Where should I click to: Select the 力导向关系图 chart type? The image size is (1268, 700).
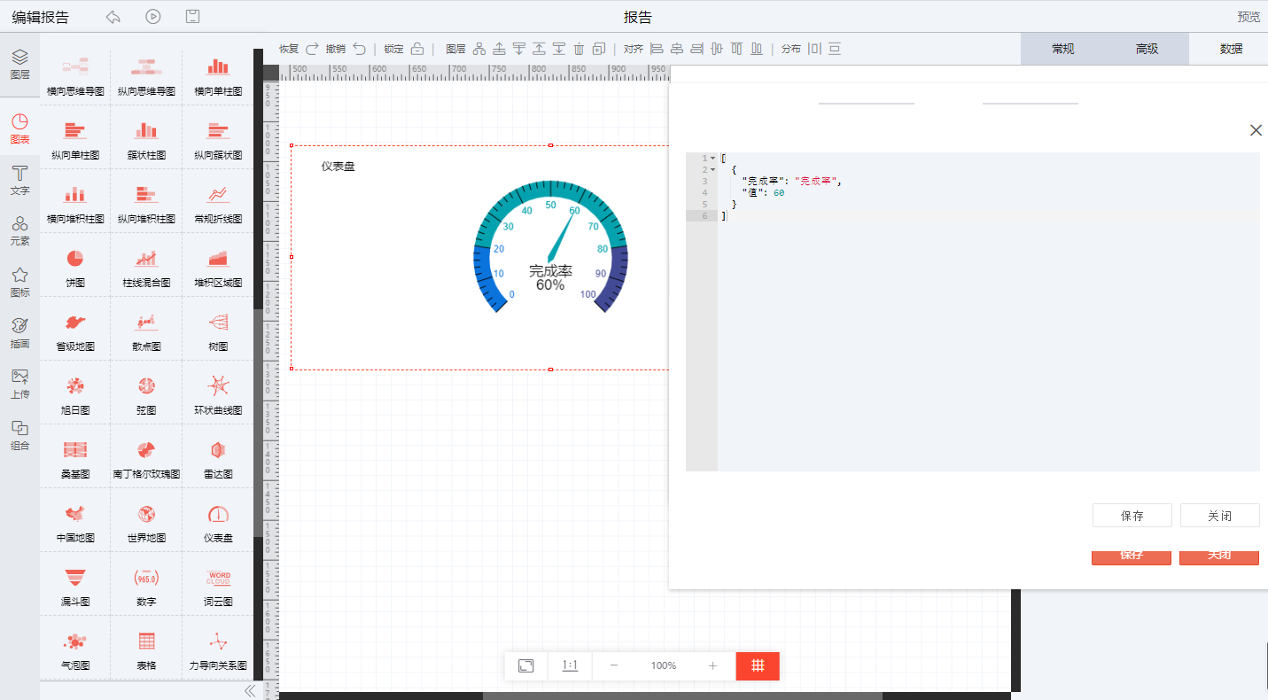pyautogui.click(x=218, y=649)
